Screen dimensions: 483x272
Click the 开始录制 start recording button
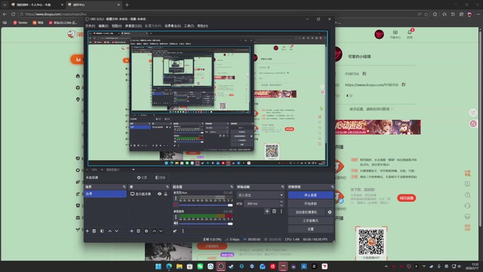pyautogui.click(x=310, y=204)
